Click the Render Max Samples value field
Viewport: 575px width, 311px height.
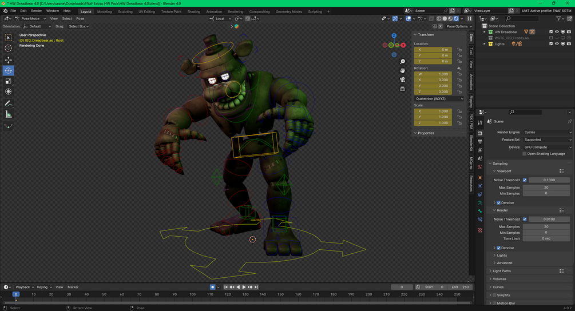(x=546, y=227)
